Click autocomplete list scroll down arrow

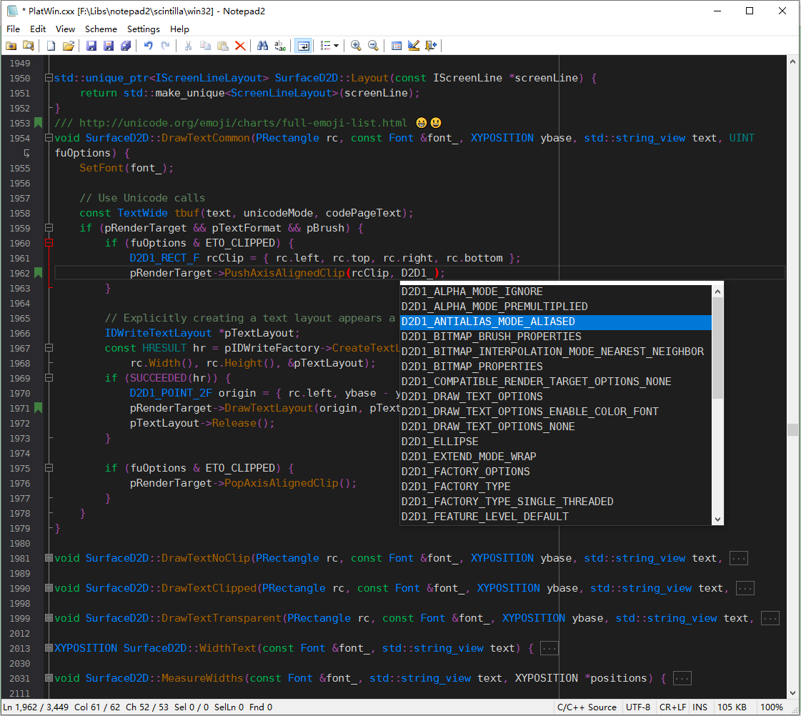[717, 519]
